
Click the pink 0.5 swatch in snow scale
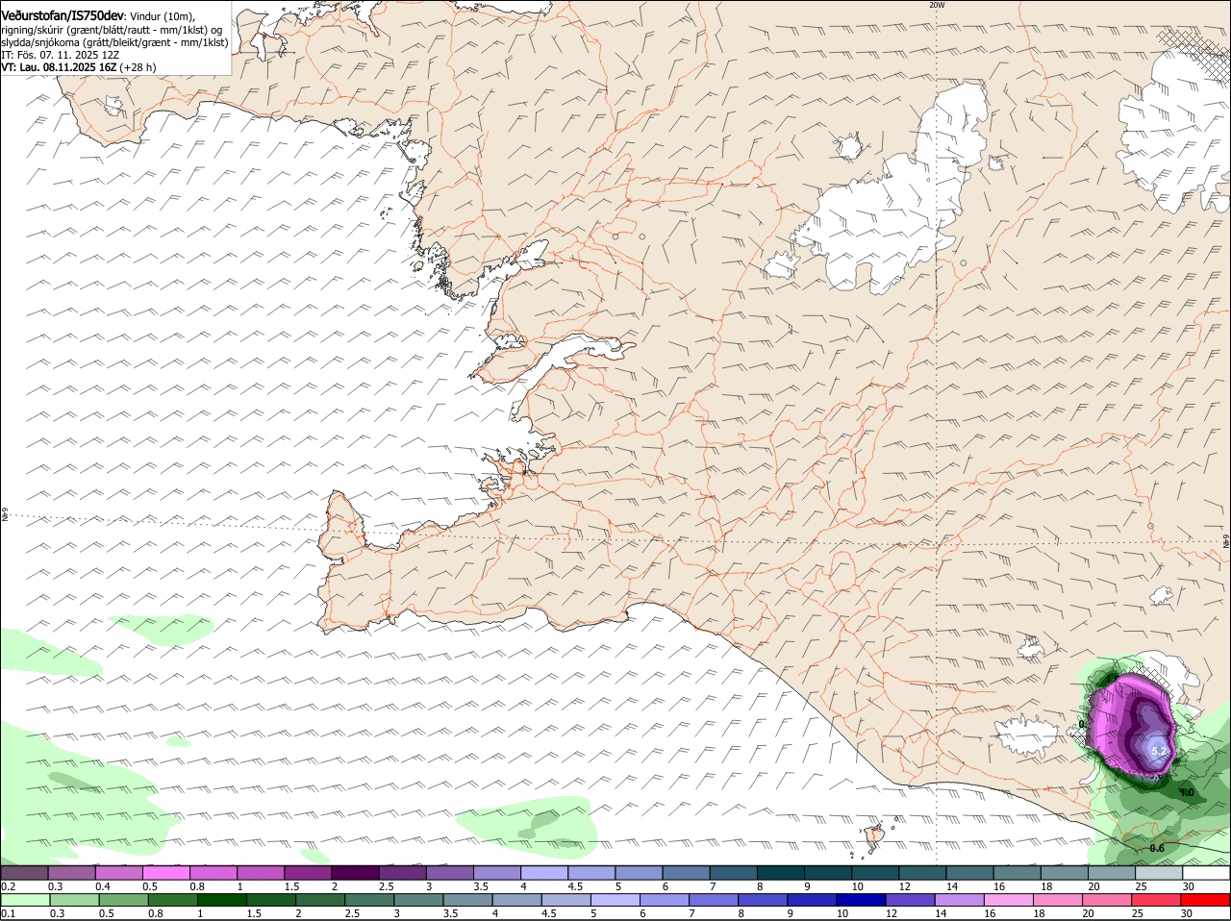(x=165, y=872)
